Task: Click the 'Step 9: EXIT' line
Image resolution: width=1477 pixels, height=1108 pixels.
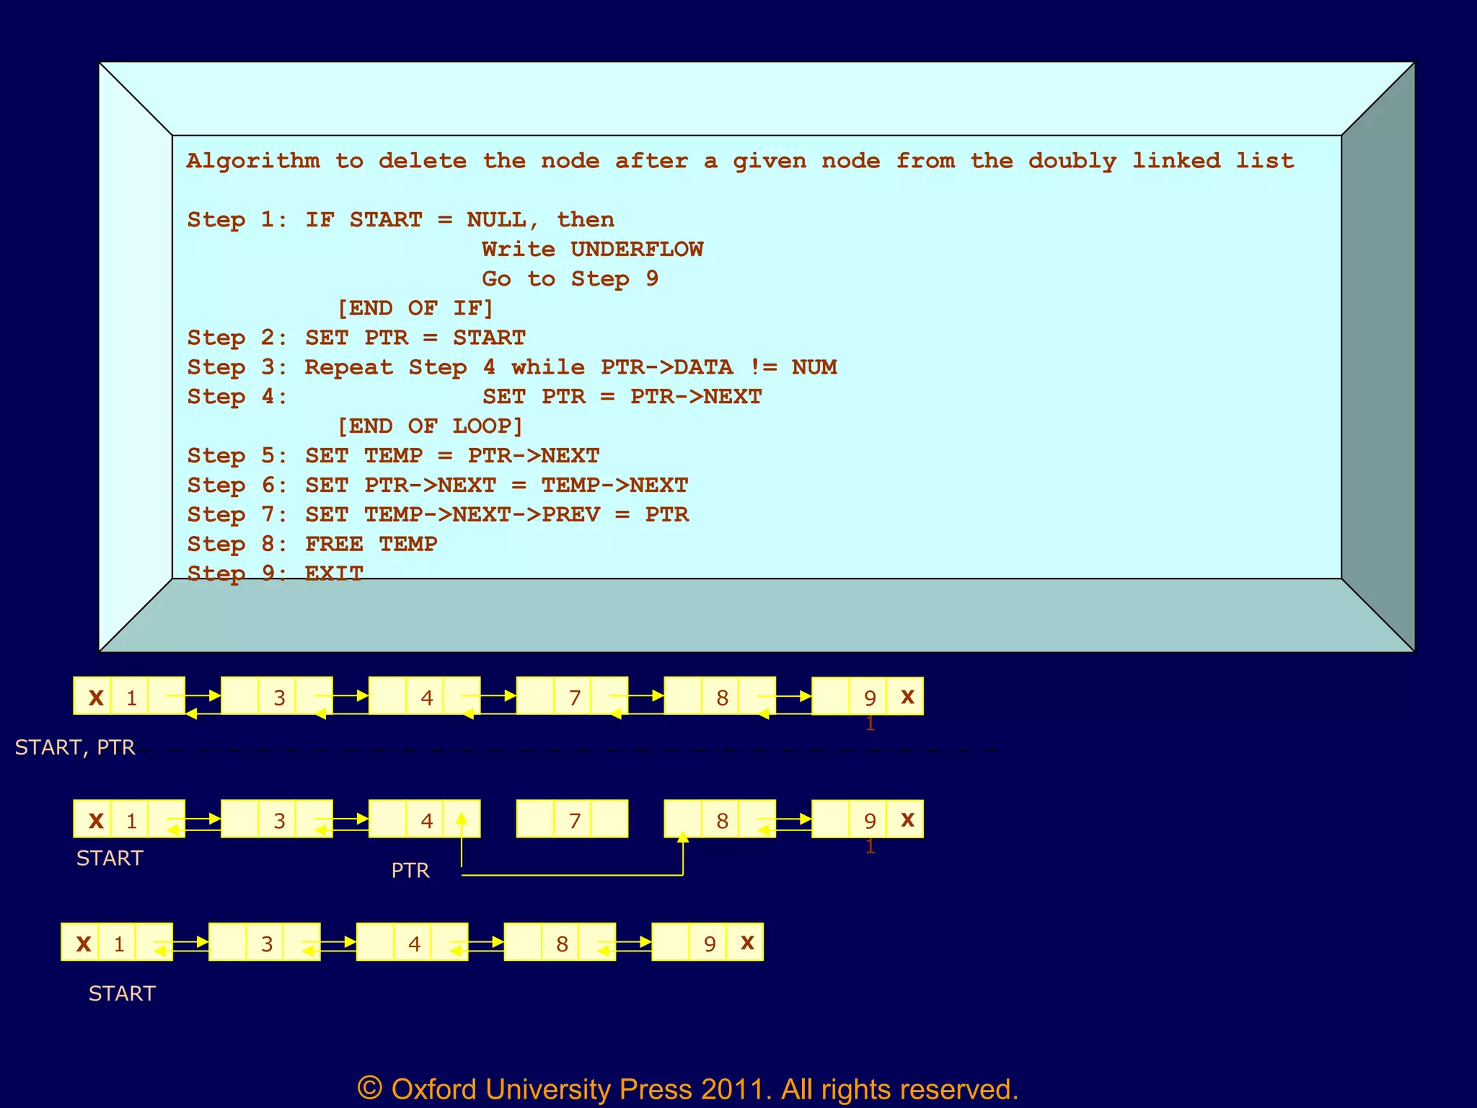Action: [275, 573]
